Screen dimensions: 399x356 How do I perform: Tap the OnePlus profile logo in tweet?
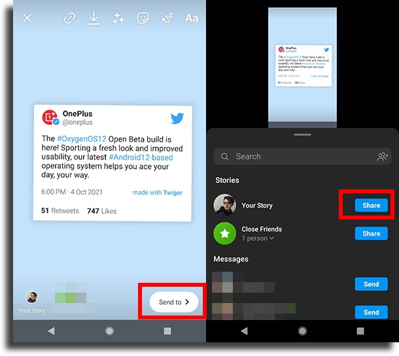[x=50, y=118]
